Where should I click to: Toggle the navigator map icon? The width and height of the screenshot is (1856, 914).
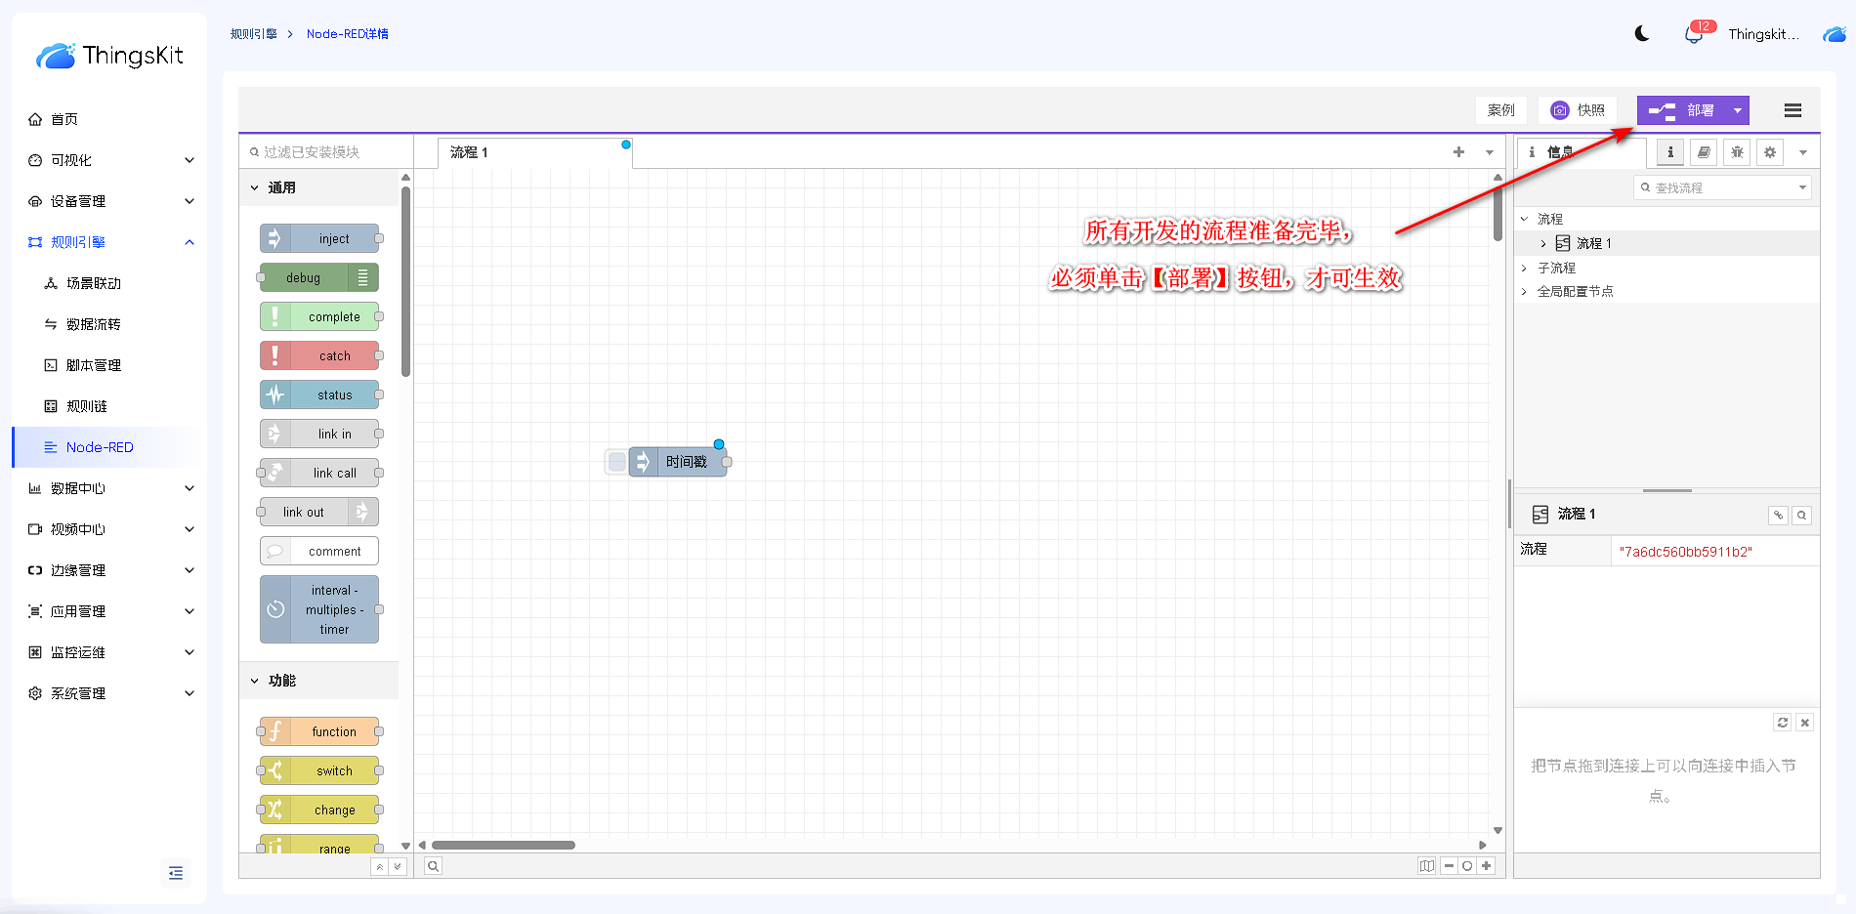[x=1427, y=866]
